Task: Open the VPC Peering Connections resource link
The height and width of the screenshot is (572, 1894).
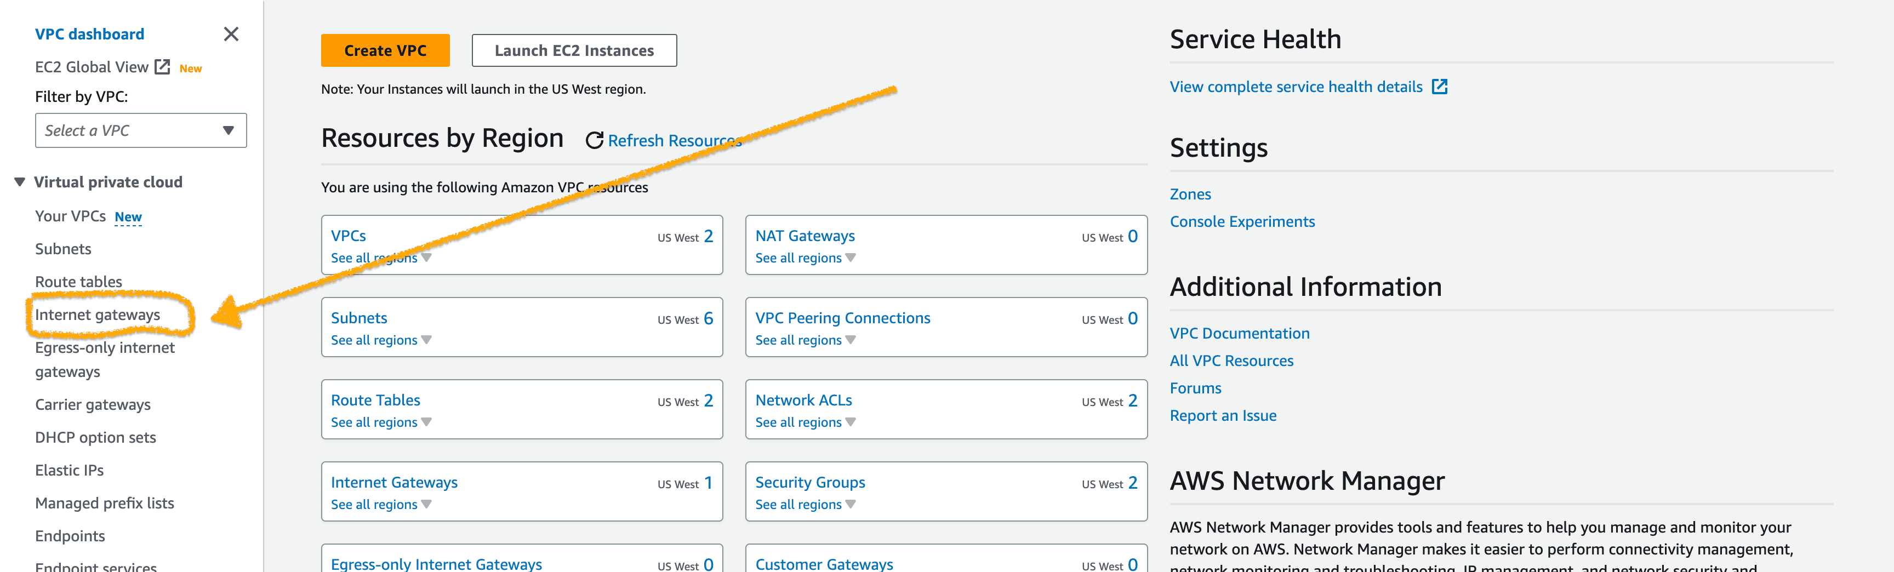Action: point(842,318)
